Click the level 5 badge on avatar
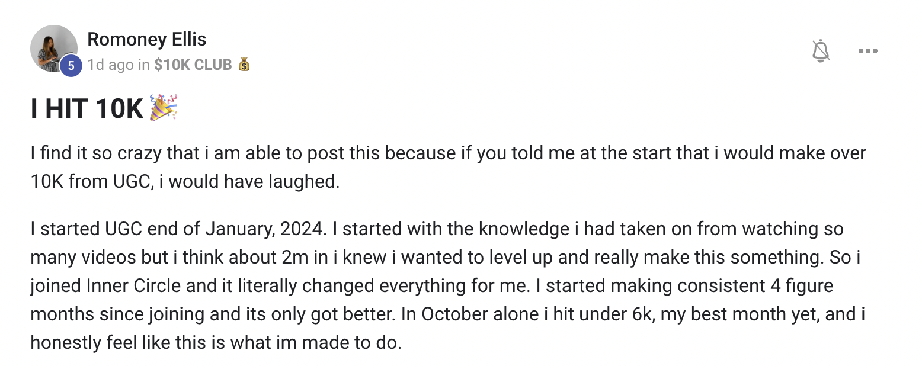 (x=71, y=66)
